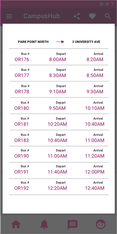The height and width of the screenshot is (234, 117).
Task: Select bus OR192 row
Action: [59, 187]
